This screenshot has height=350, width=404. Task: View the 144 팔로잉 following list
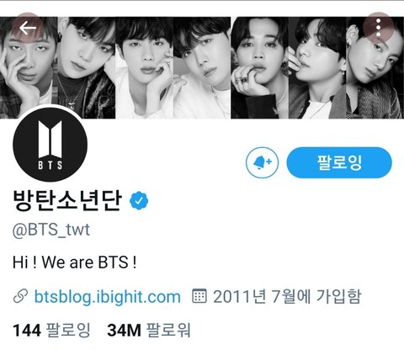[x=51, y=330]
